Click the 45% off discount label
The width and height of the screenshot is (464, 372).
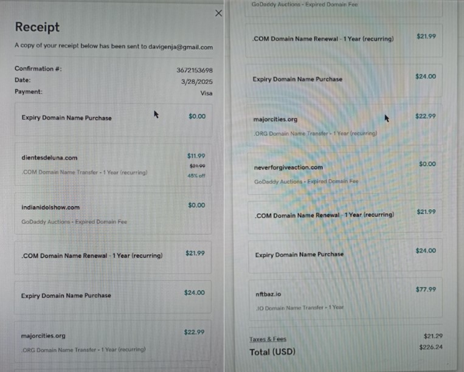(196, 176)
